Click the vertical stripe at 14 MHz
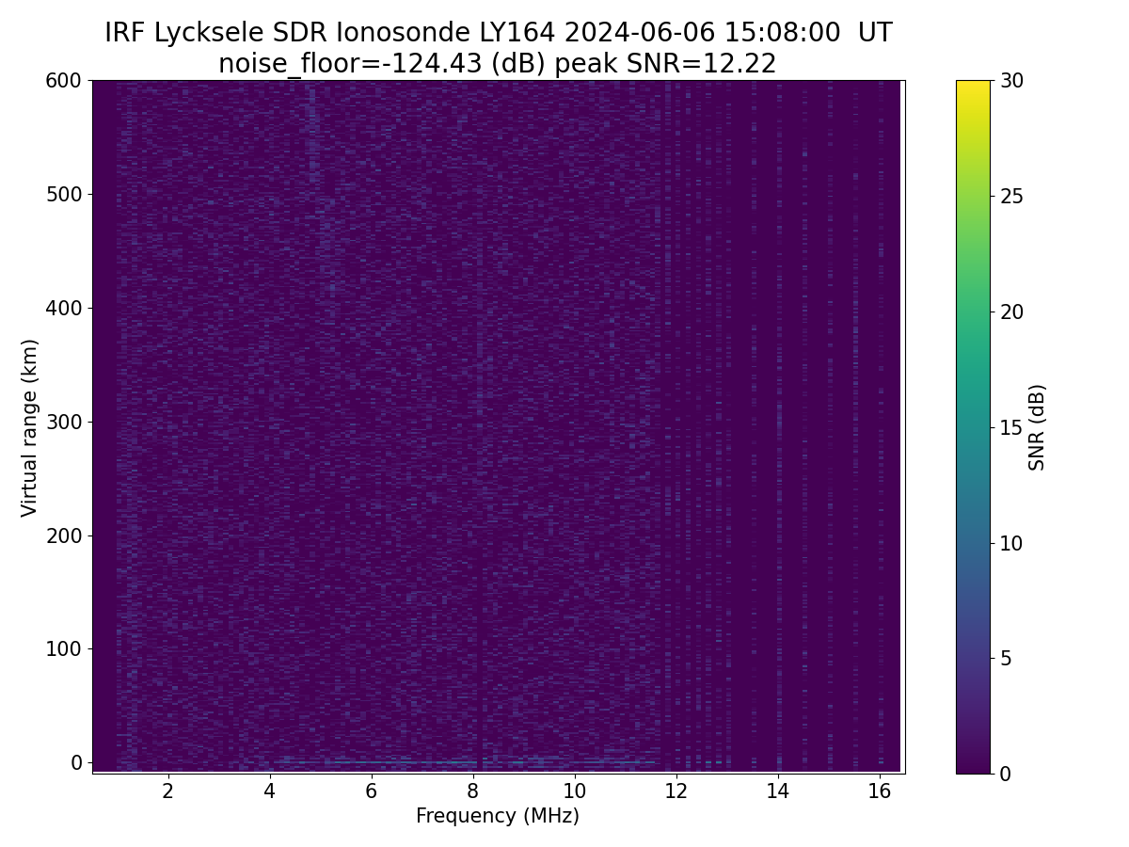The image size is (1129, 847). (779, 423)
